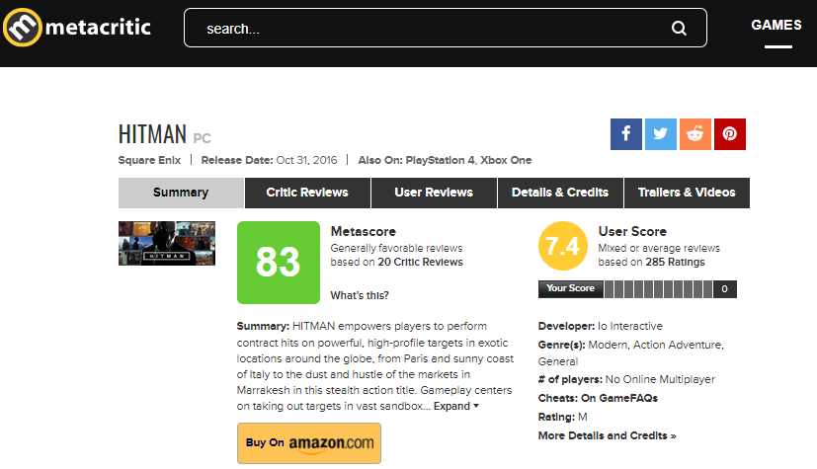The image size is (817, 469).
Task: Share on Reddit icon
Action: pos(695,134)
